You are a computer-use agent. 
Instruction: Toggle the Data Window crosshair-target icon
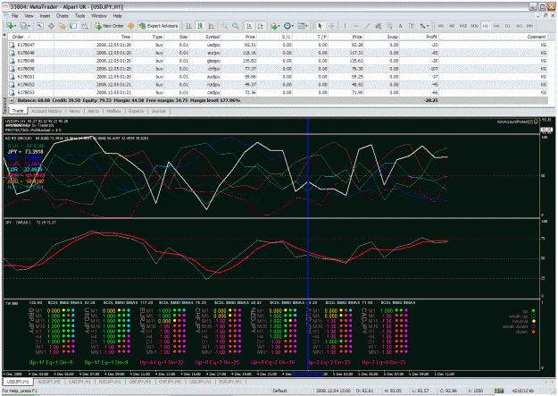[51, 26]
